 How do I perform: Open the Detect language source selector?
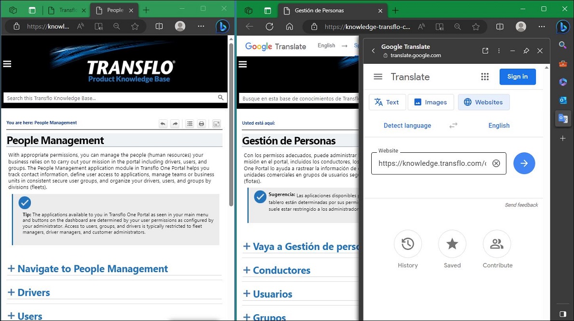pyautogui.click(x=407, y=125)
